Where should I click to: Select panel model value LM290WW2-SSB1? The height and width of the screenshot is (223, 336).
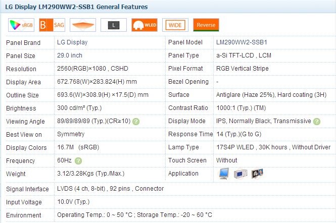[242, 42]
